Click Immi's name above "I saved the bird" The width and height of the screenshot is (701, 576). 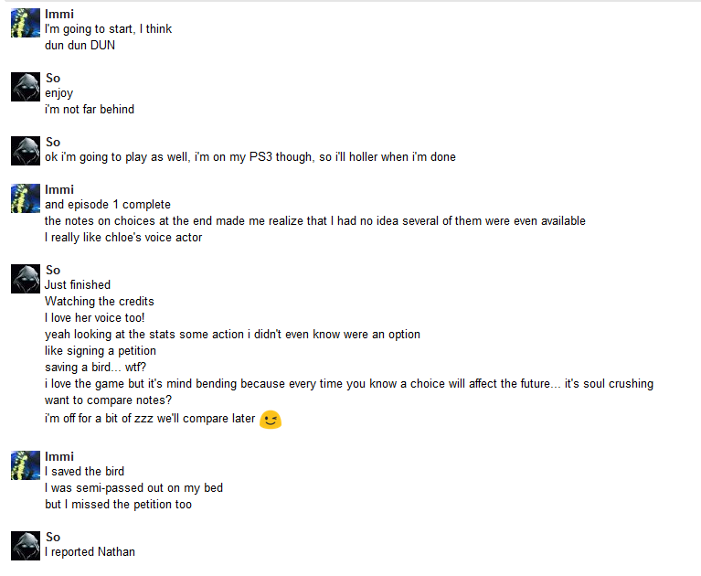[x=59, y=456]
